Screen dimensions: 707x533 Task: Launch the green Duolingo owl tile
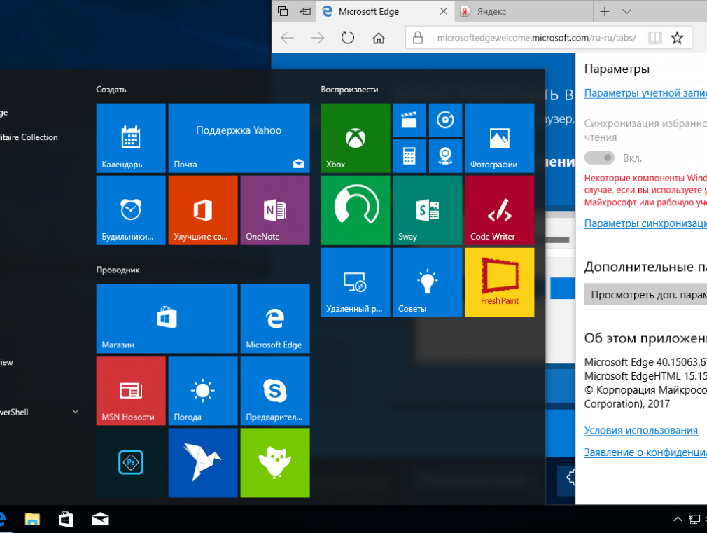275,463
